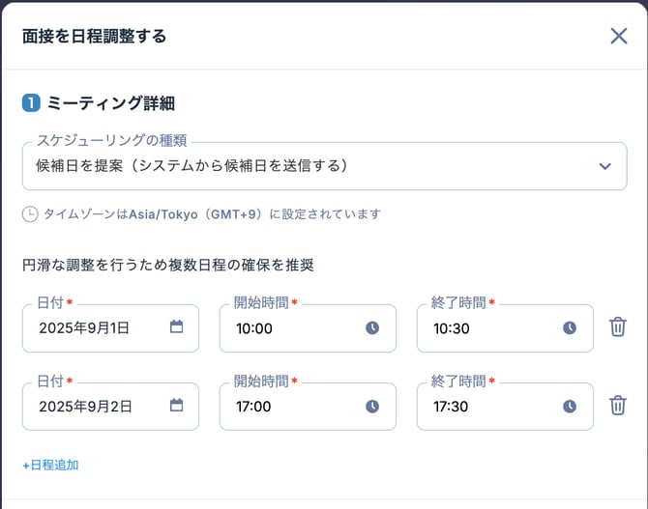The image size is (648, 509).
Task: Close the 面接を日程調整する dialog
Action: pyautogui.click(x=619, y=37)
